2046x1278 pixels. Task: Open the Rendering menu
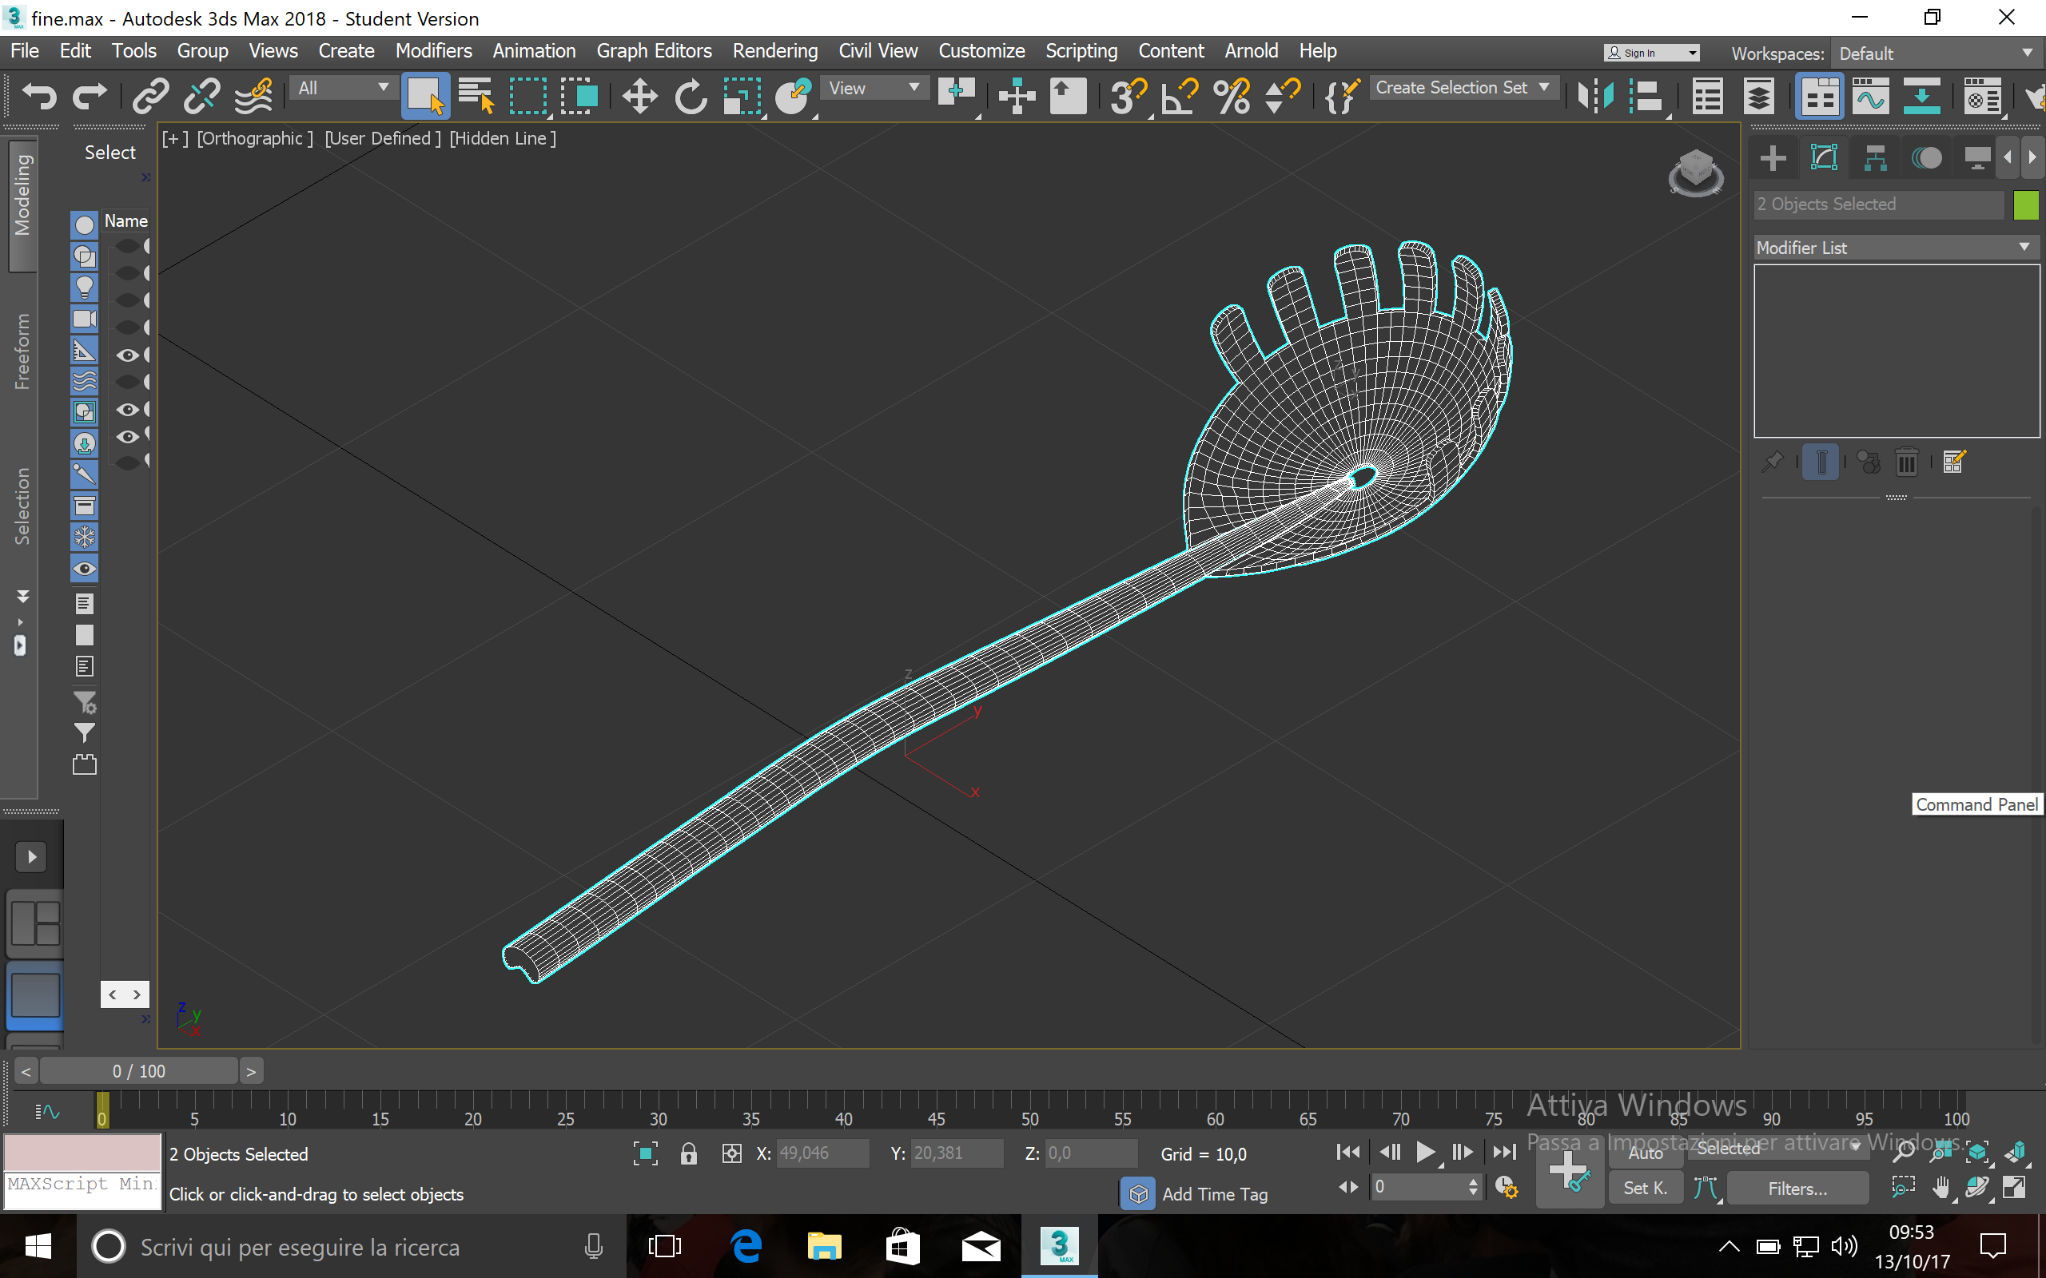point(774,50)
